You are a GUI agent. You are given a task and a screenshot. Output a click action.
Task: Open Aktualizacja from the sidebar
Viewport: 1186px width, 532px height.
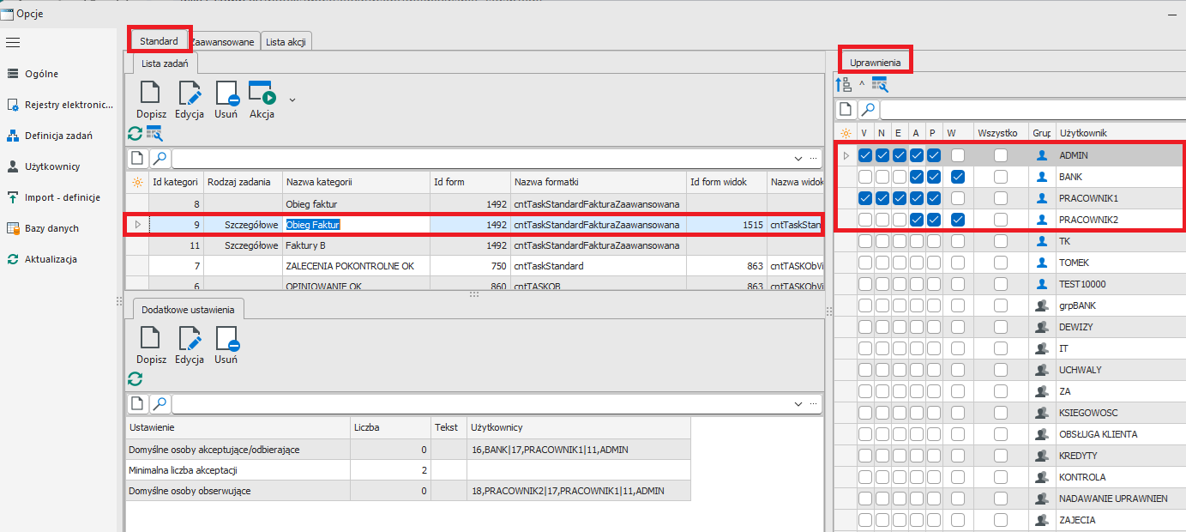(x=51, y=259)
